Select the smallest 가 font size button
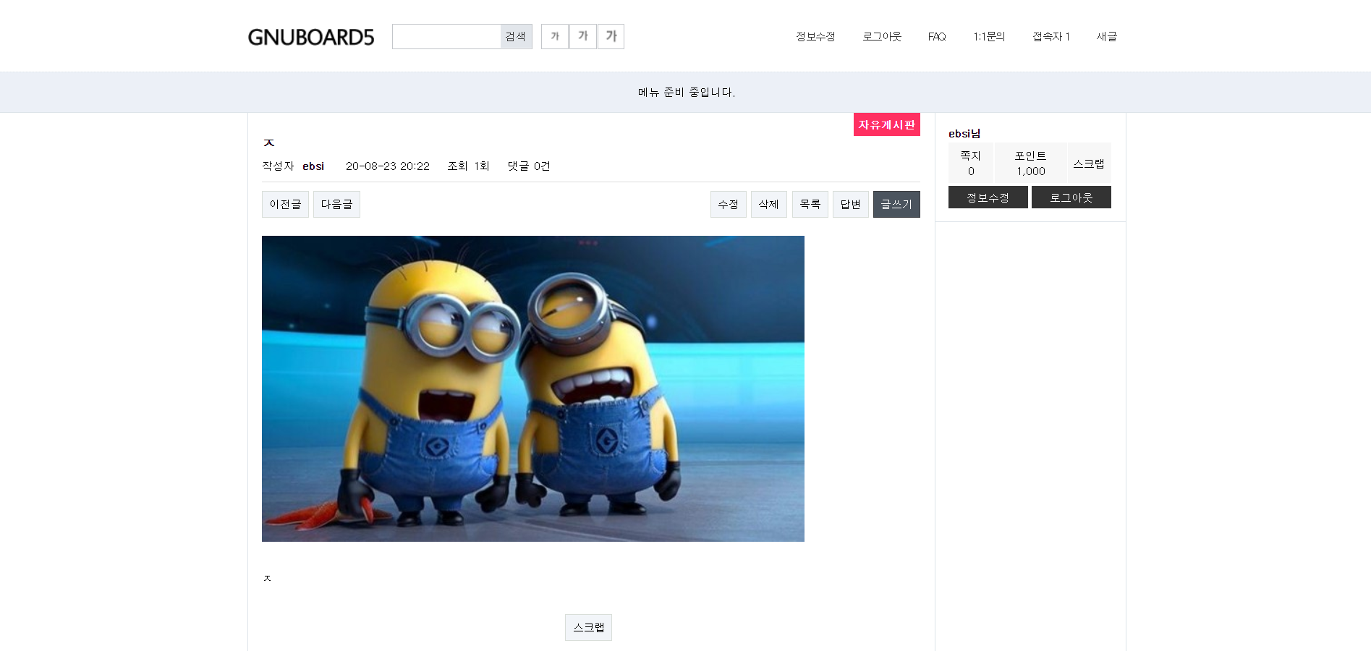The height and width of the screenshot is (651, 1371). 555,37
